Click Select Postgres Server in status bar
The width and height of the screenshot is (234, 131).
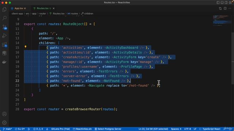[x=108, y=129]
